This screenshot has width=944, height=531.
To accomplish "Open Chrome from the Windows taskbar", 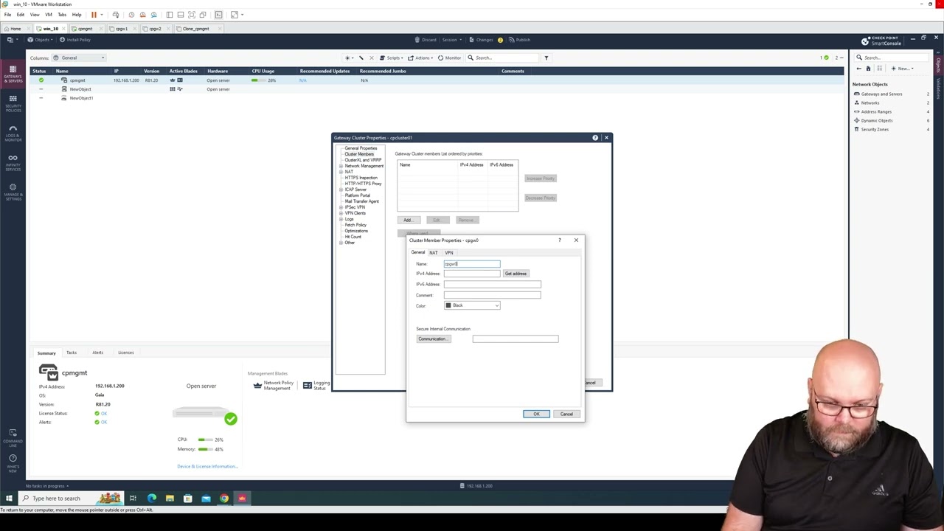I will click(223, 499).
